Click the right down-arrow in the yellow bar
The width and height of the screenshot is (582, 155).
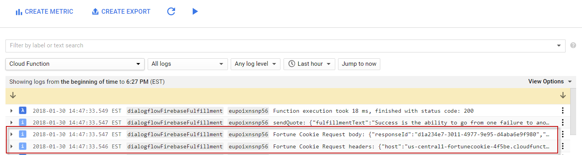(563, 95)
